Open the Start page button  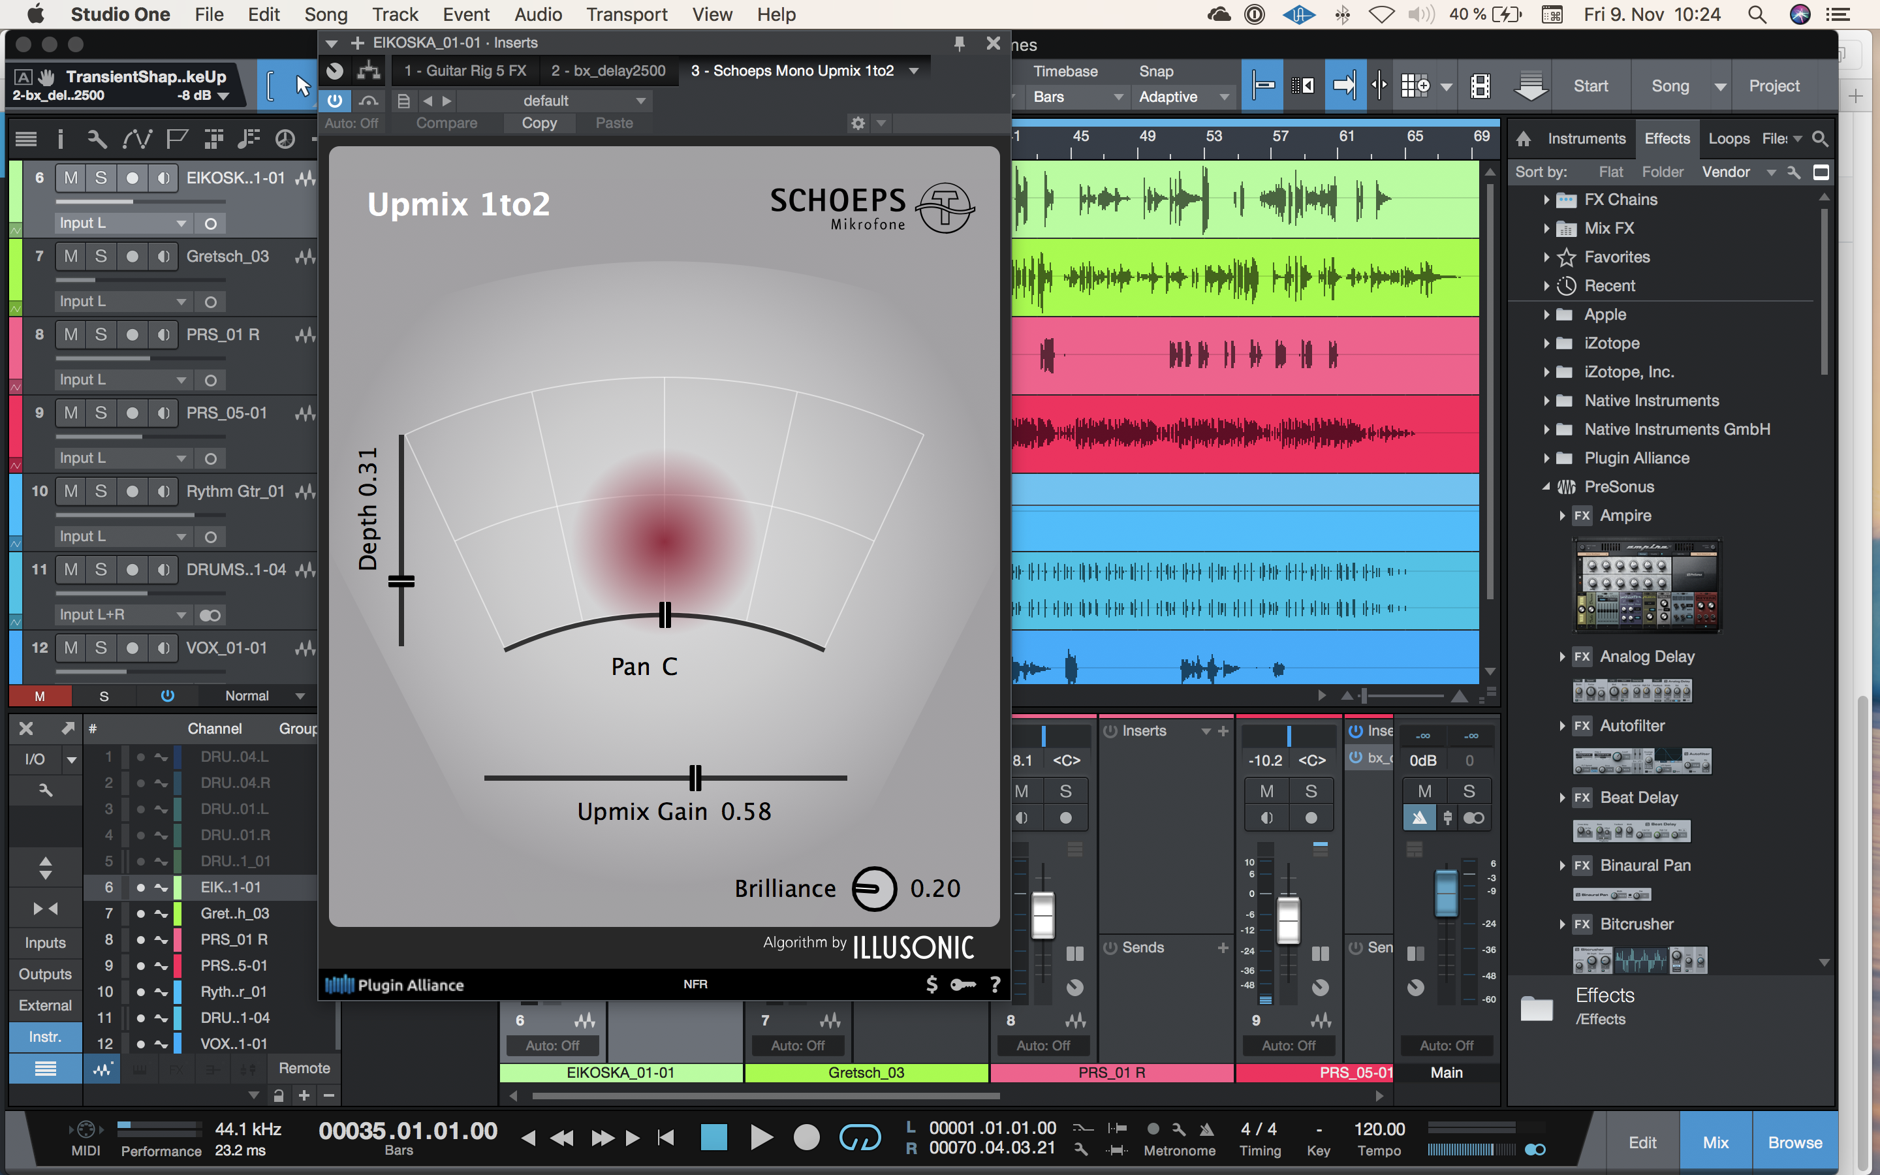click(x=1590, y=86)
